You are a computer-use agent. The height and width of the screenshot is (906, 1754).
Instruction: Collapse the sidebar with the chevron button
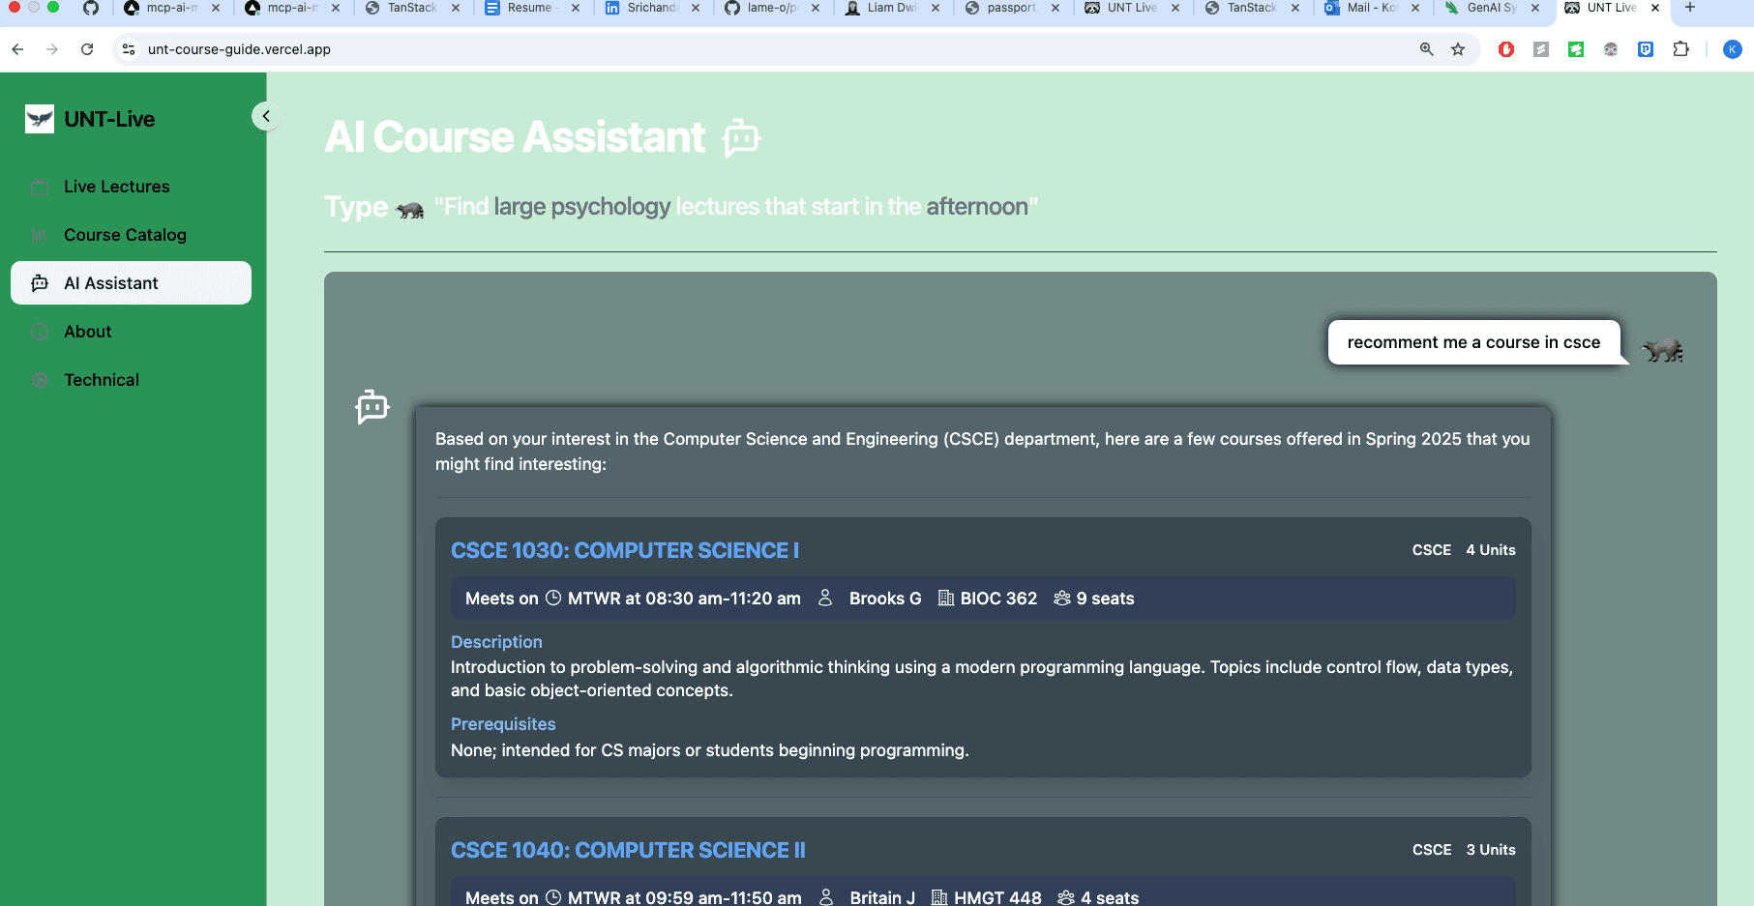[x=266, y=116]
